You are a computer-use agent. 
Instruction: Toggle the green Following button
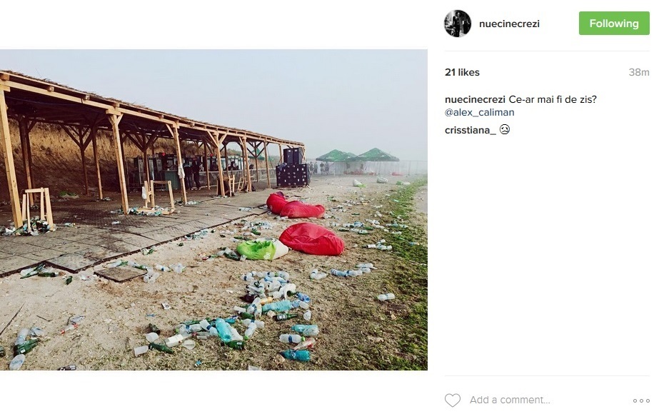tap(613, 24)
